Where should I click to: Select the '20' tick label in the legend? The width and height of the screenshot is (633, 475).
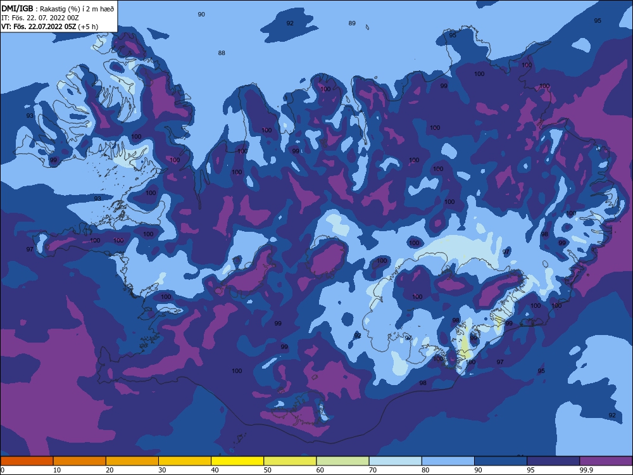click(x=110, y=470)
